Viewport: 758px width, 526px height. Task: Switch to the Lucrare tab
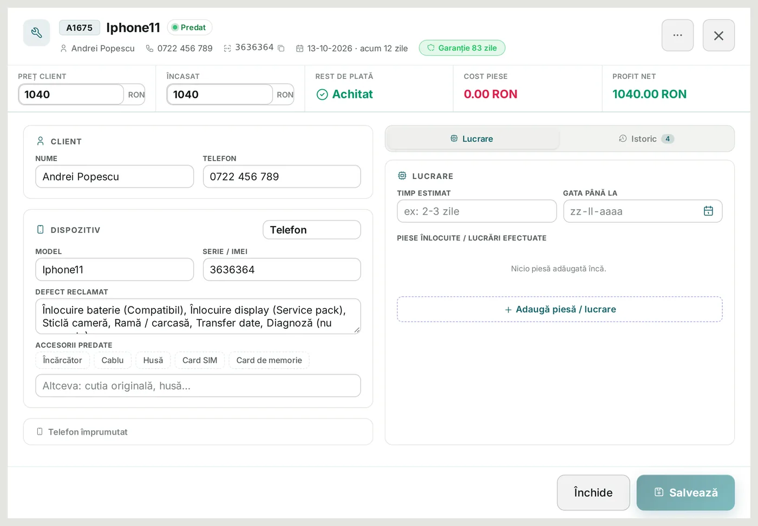click(473, 139)
